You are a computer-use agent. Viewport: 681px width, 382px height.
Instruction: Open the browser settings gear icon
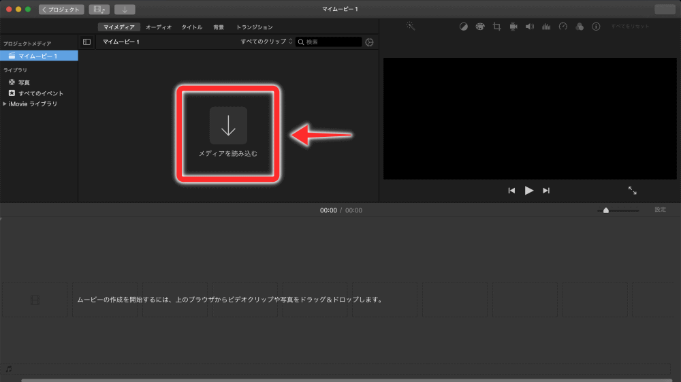click(x=369, y=42)
